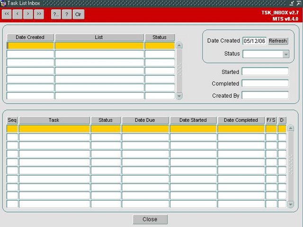Clear the form with Clr button

(79, 14)
